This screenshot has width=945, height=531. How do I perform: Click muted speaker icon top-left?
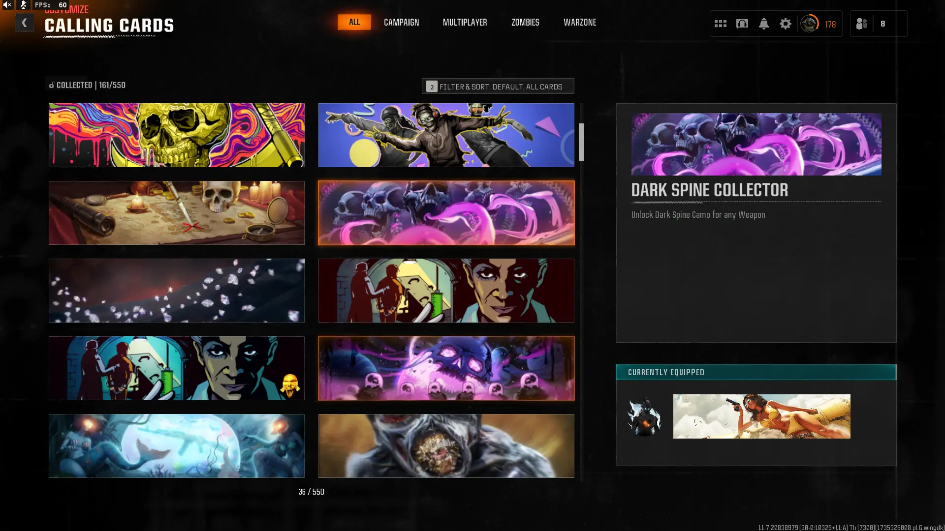pos(7,5)
